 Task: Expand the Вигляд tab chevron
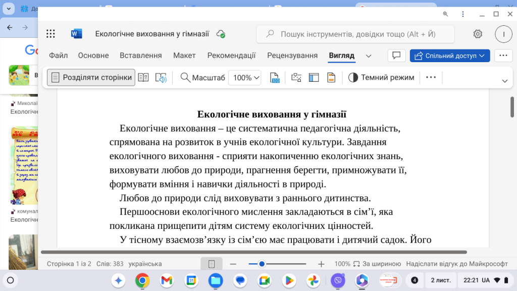pyautogui.click(x=369, y=56)
